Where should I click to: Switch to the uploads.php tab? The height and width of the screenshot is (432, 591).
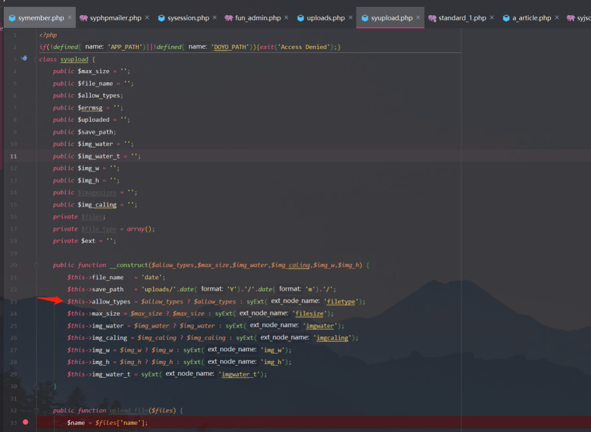[326, 18]
